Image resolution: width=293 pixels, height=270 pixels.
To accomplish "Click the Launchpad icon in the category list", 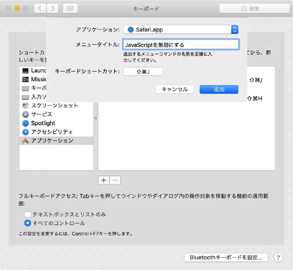I will click(26, 71).
